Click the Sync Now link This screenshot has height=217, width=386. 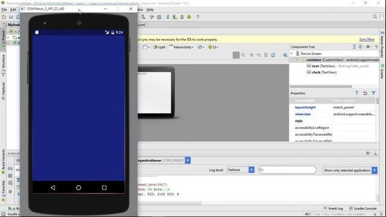(x=367, y=39)
